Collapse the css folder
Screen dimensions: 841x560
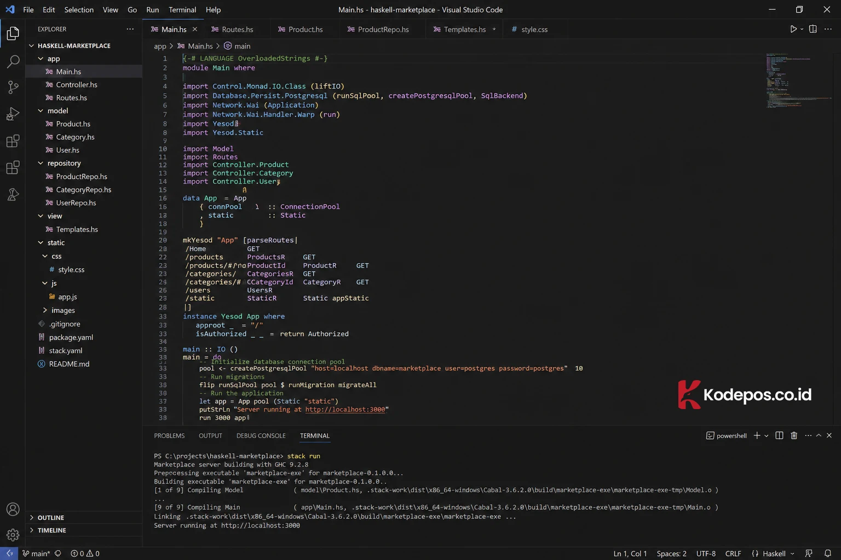click(45, 256)
